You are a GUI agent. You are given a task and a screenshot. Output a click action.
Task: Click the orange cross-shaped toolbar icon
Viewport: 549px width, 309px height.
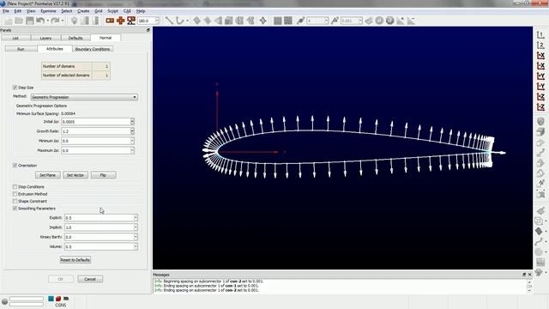(120, 21)
